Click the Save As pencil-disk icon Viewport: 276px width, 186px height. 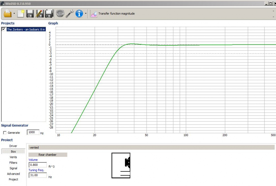[x=39, y=13]
